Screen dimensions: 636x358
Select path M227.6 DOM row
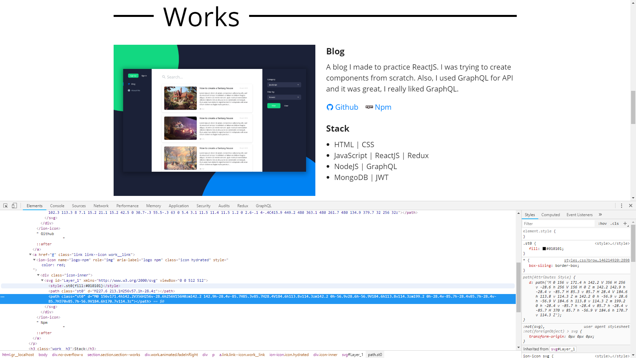(258, 291)
